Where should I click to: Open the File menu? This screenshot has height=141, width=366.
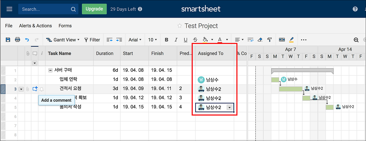[x=9, y=26]
